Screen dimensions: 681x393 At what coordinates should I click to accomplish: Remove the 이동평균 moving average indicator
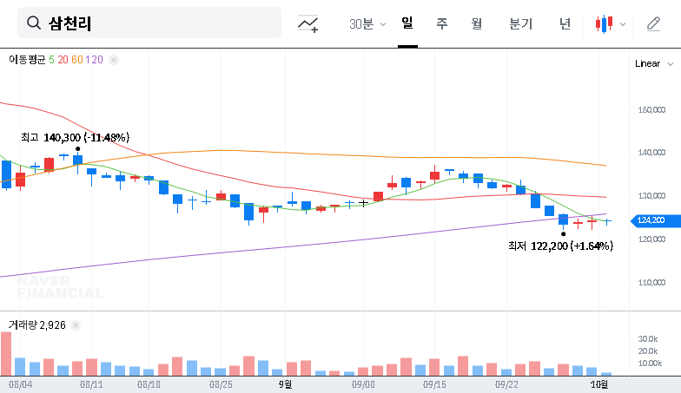point(114,60)
